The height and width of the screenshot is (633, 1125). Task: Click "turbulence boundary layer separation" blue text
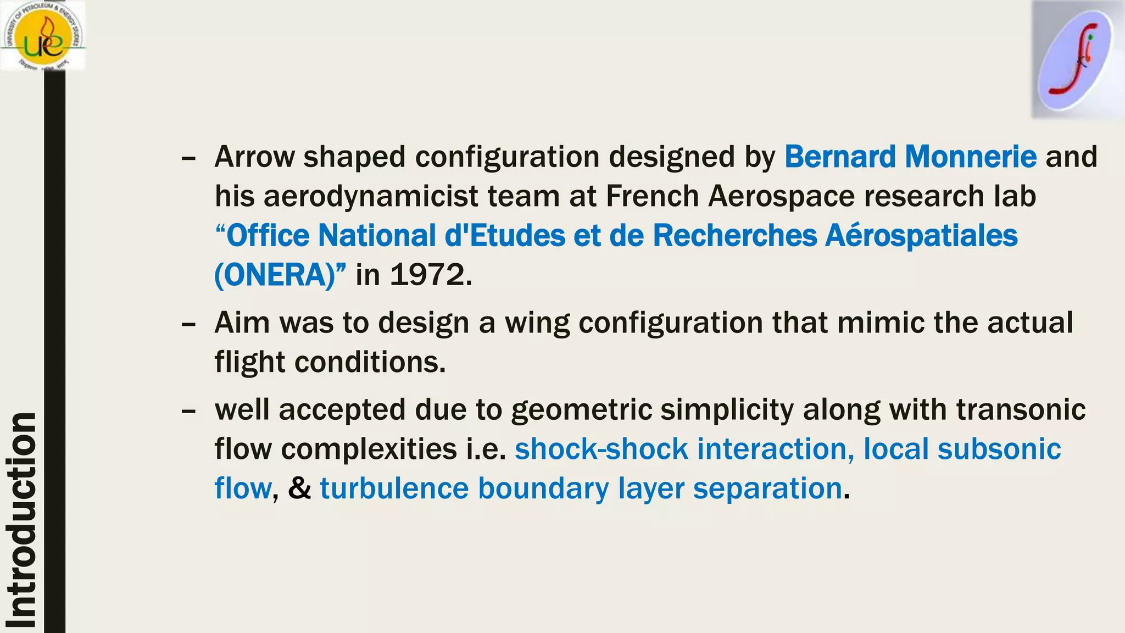tap(581, 488)
